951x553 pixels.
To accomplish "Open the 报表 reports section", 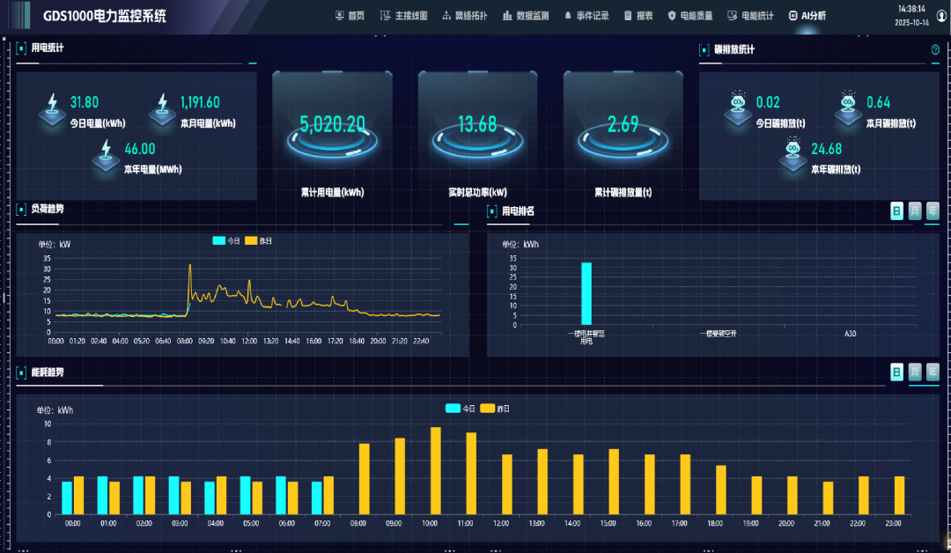I will [637, 15].
